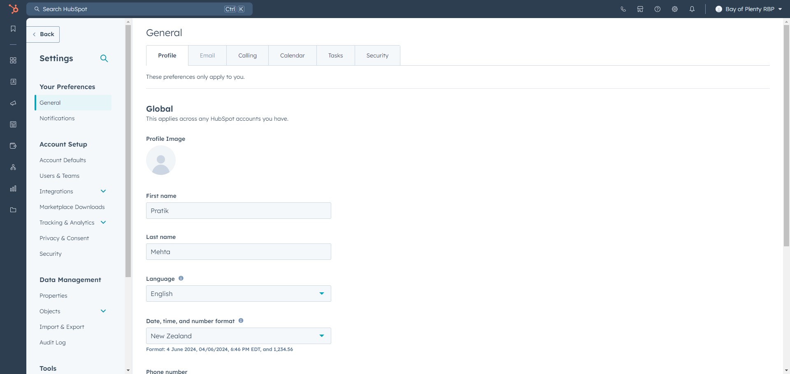Viewport: 790px width, 374px height.
Task: Select the Marketing megaphone icon
Action: [x=13, y=103]
